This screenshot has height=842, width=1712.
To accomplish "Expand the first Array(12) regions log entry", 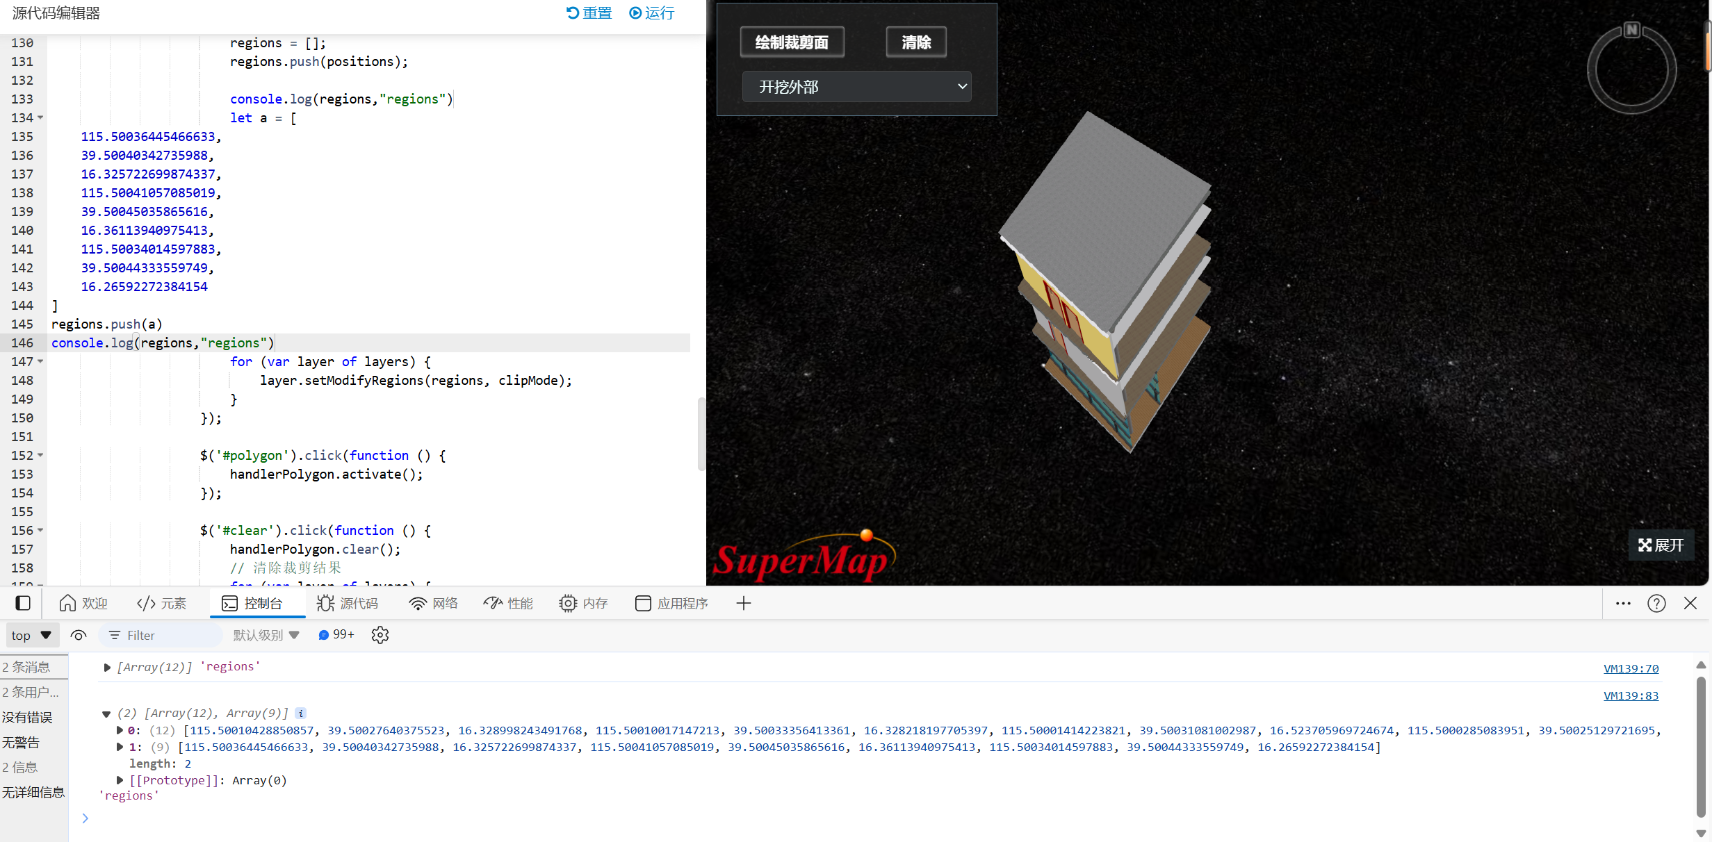I will (x=107, y=668).
